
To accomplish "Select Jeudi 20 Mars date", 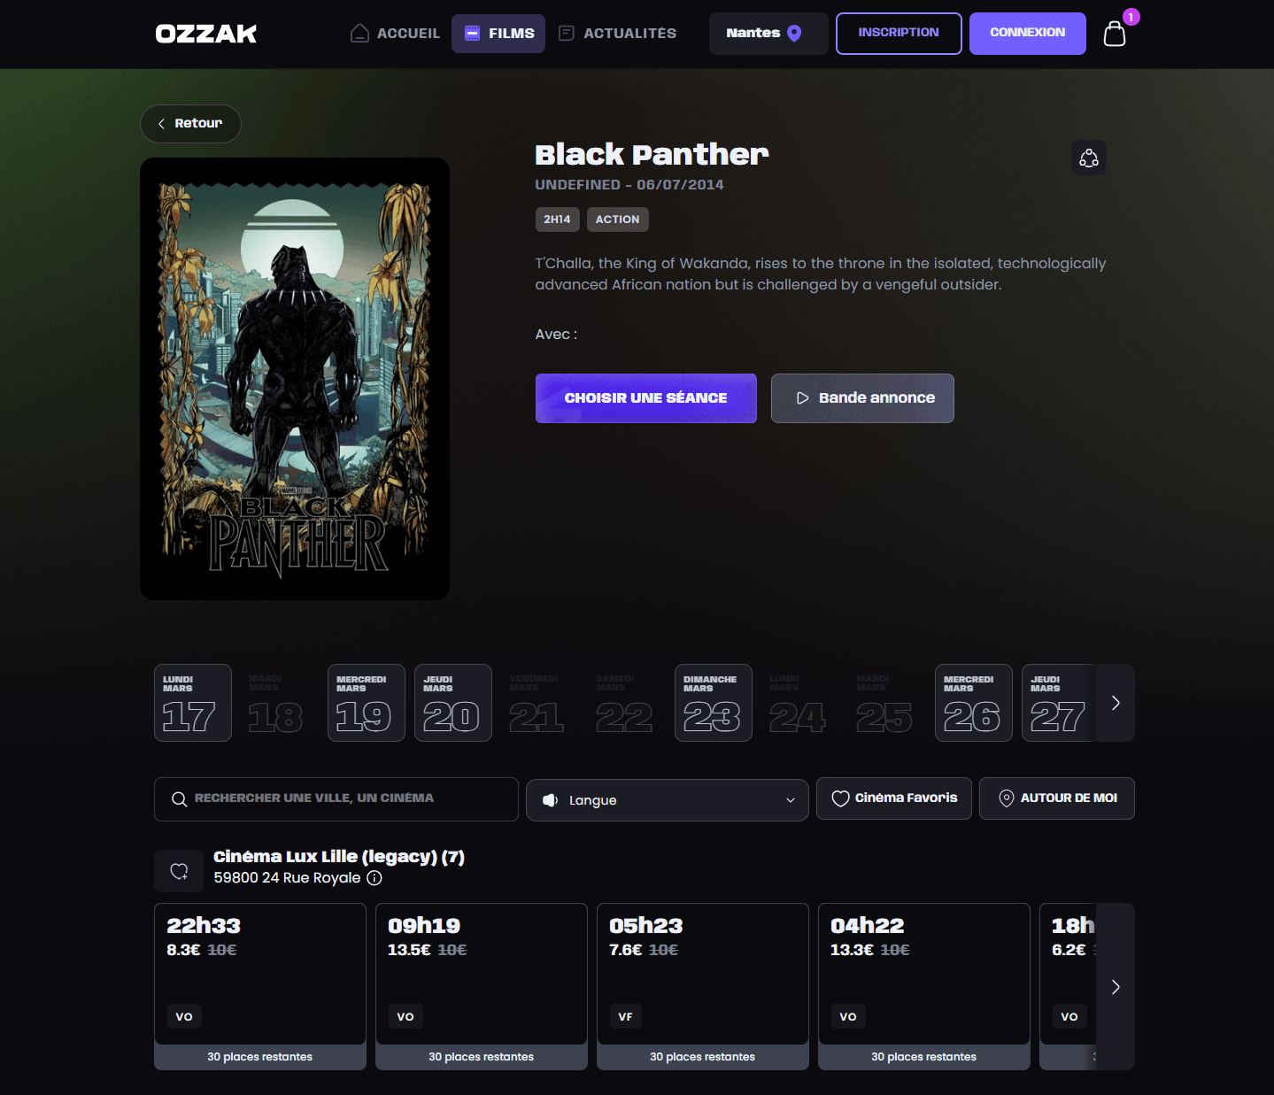I will (453, 703).
